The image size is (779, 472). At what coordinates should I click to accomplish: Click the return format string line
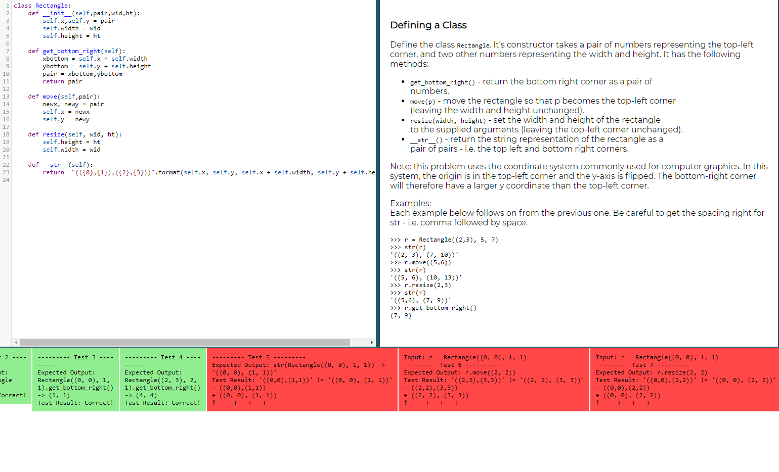[x=209, y=172]
